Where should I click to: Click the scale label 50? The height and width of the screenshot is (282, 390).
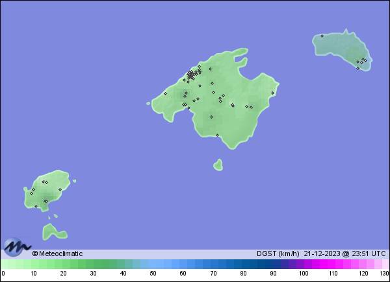click(153, 274)
